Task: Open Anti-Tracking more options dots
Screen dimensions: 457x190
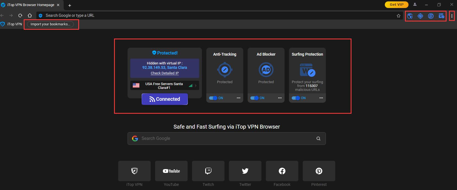Action: point(239,98)
